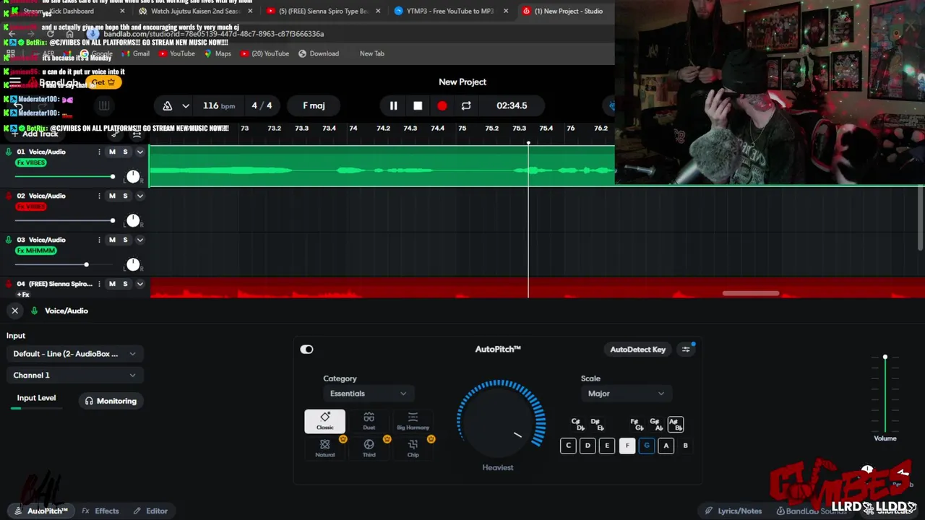Click the Fx MHMMM preset on track 03
Image resolution: width=925 pixels, height=520 pixels.
click(x=35, y=251)
